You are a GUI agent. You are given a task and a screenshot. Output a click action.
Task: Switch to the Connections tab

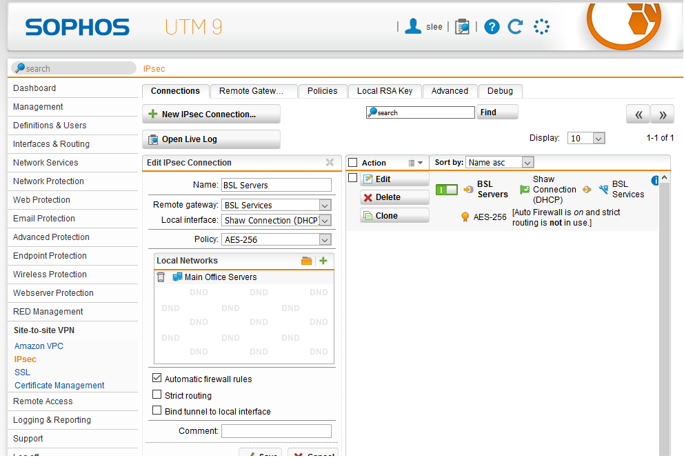(x=175, y=91)
